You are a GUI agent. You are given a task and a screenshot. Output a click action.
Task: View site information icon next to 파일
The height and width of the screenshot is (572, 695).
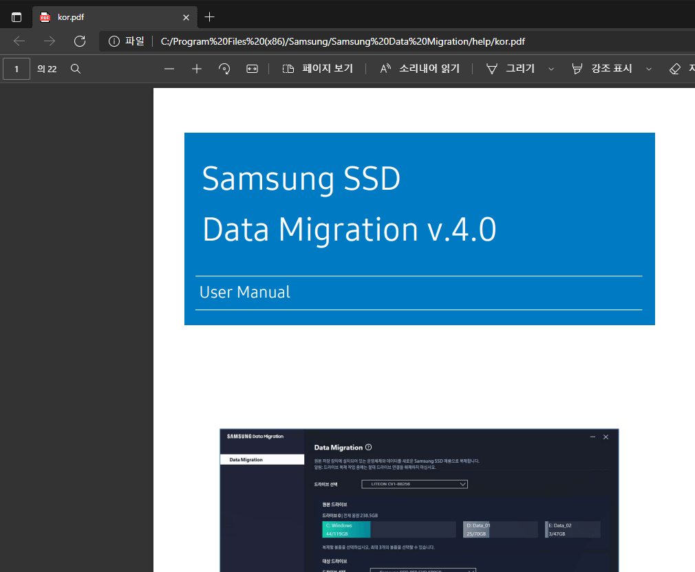pyautogui.click(x=114, y=41)
